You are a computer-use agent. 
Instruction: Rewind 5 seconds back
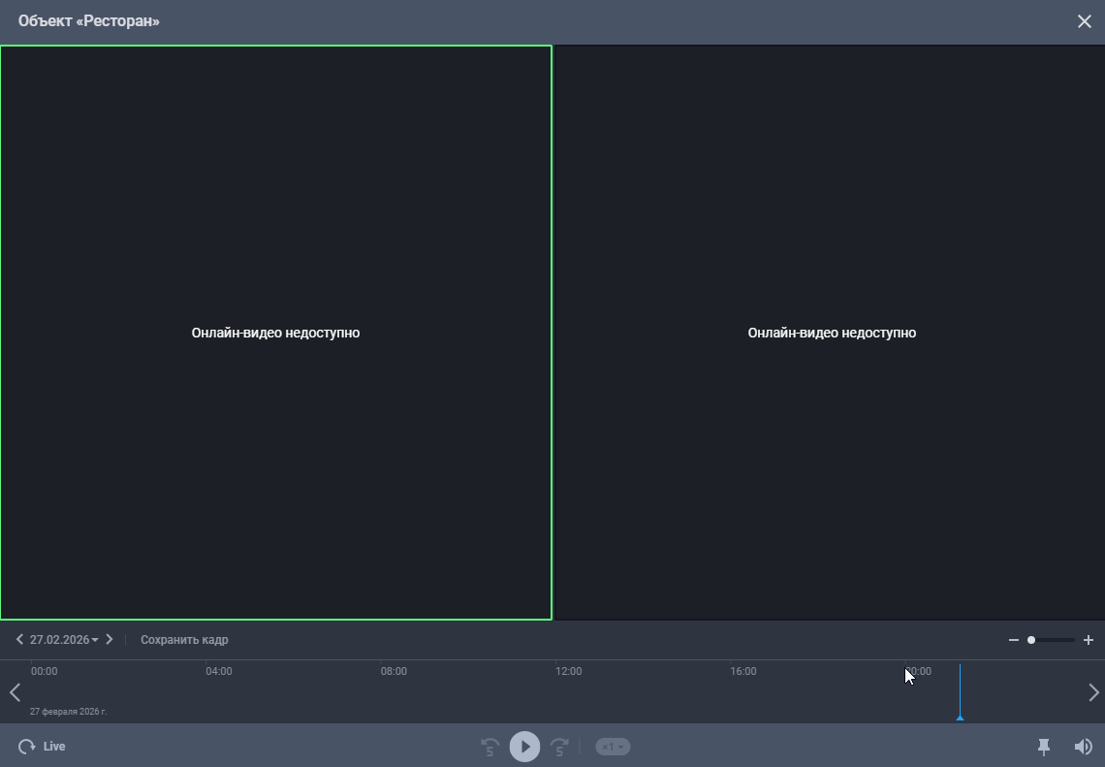[489, 747]
